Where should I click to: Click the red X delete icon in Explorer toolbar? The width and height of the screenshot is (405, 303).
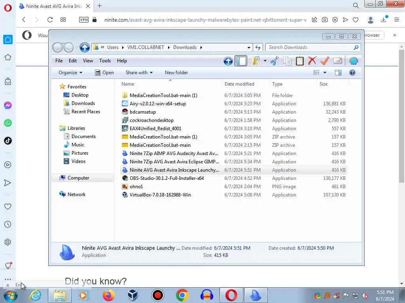click(312, 61)
